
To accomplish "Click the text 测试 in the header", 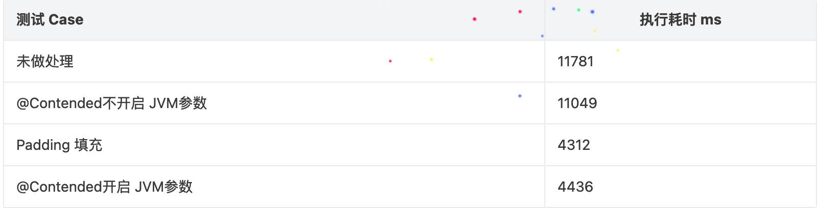I will coord(31,20).
